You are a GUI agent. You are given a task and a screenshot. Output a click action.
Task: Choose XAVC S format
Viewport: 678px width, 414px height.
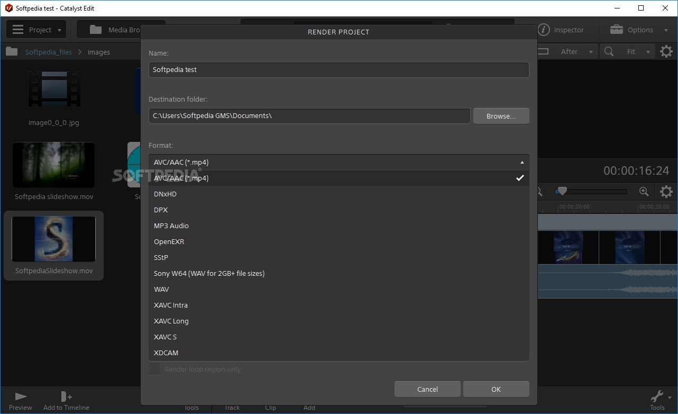coord(339,337)
